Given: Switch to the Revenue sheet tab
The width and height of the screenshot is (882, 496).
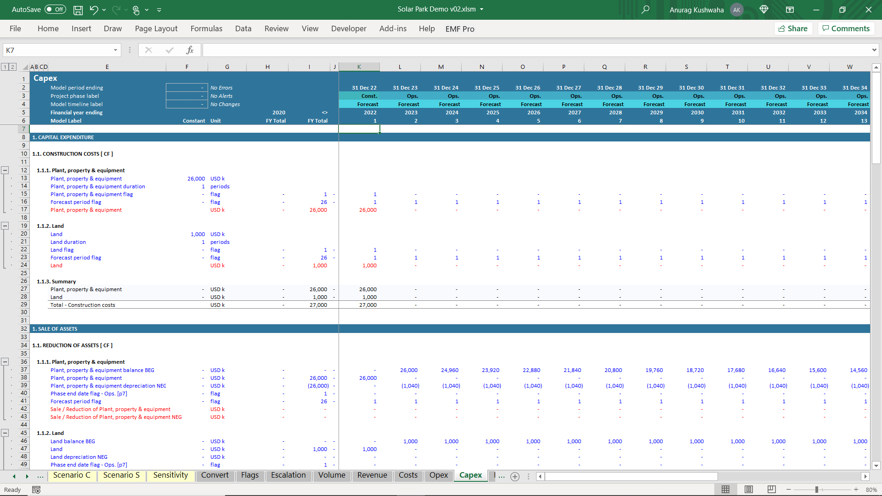Looking at the screenshot, I should click(x=372, y=475).
